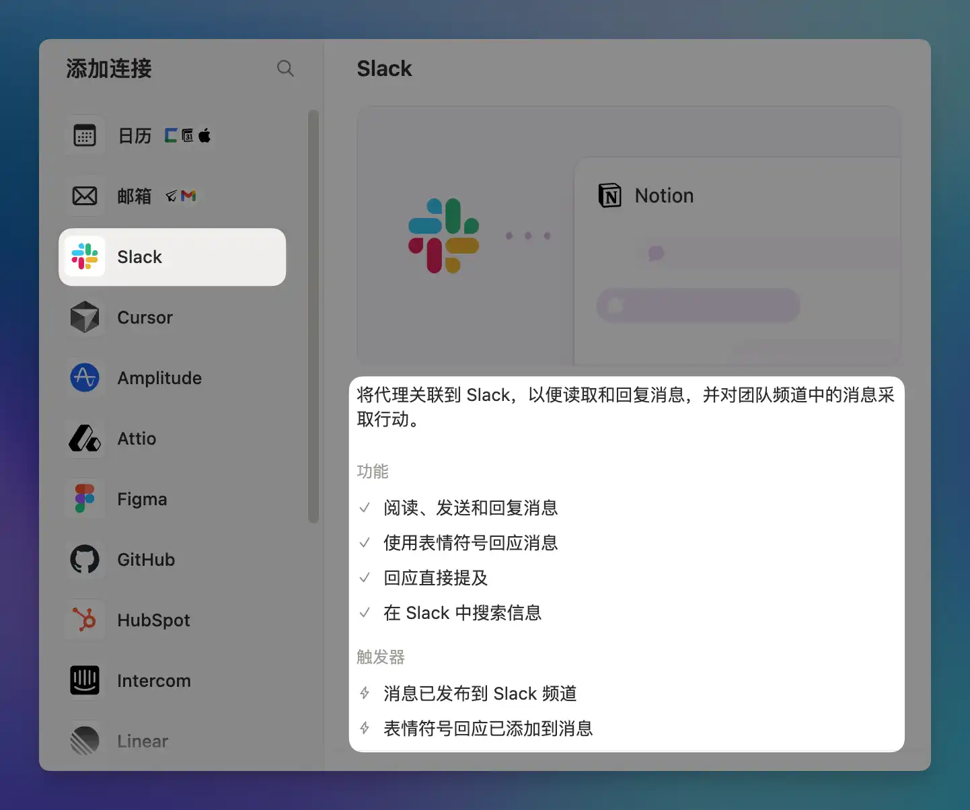Select the GitHub icon in the sidebar
Viewport: 970px width, 810px height.
85,559
